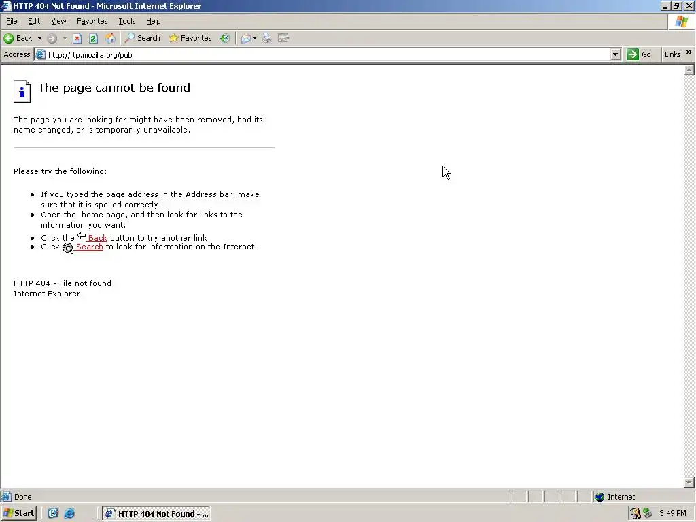The width and height of the screenshot is (696, 522).
Task: Click 'Please try the following:' text
Action: tap(60, 171)
